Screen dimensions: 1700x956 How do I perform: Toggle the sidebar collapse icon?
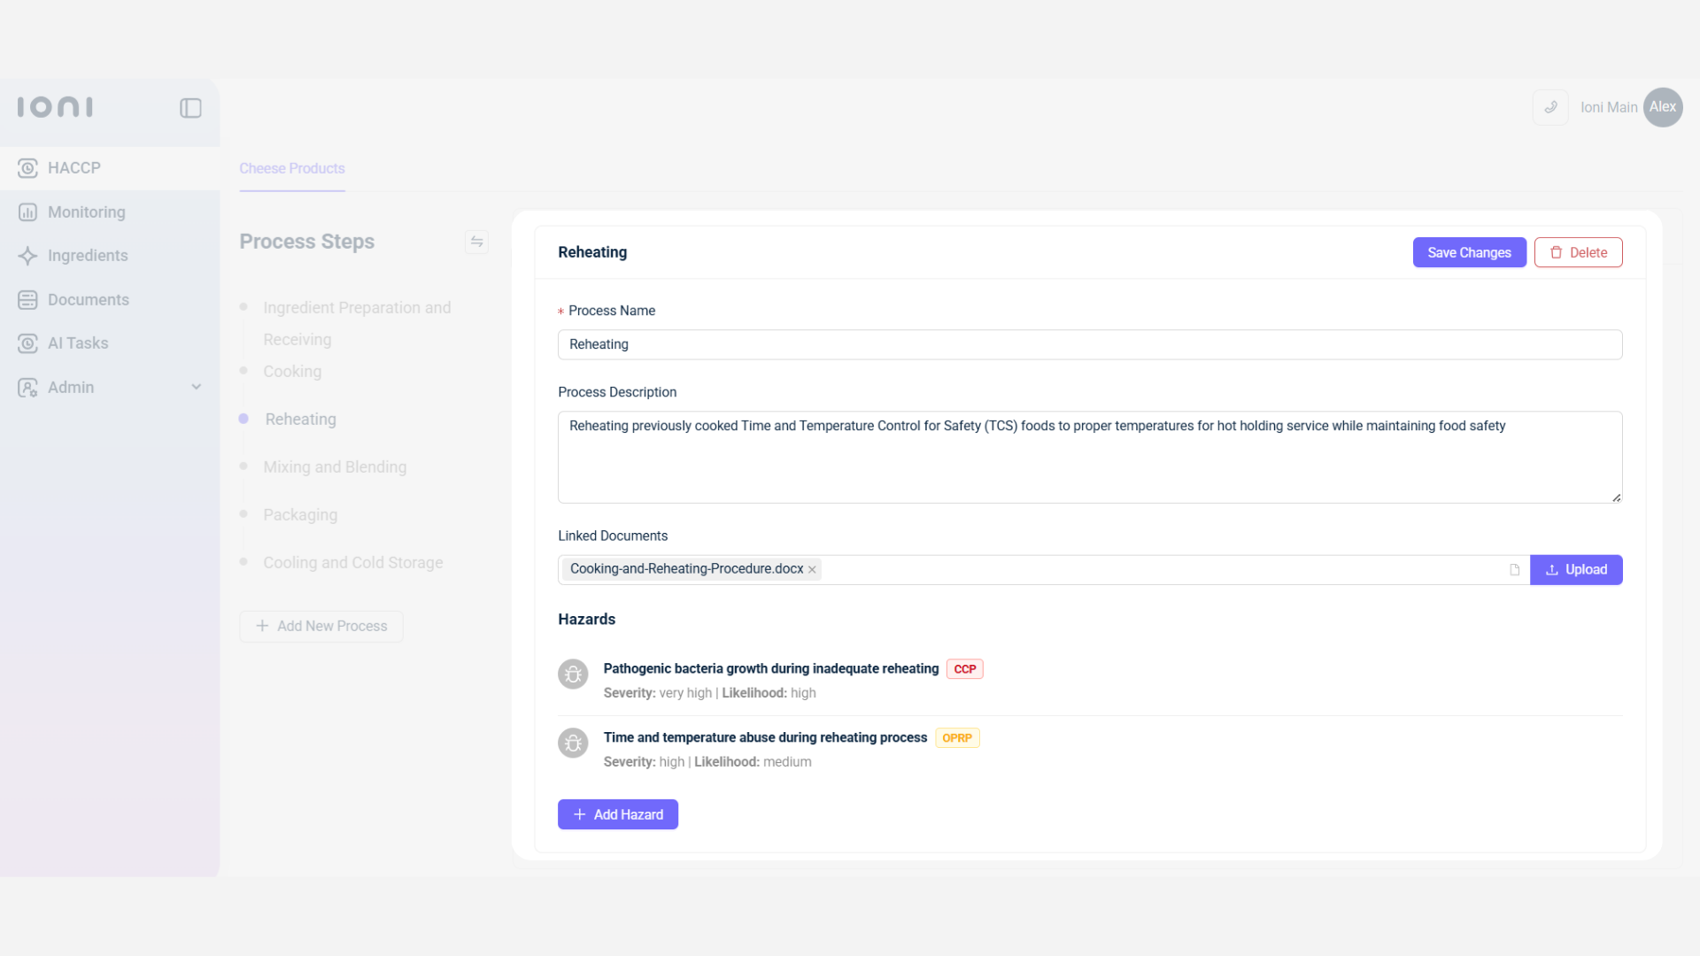click(x=190, y=108)
